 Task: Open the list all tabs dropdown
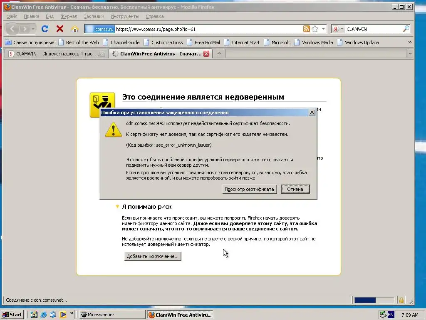[410, 54]
